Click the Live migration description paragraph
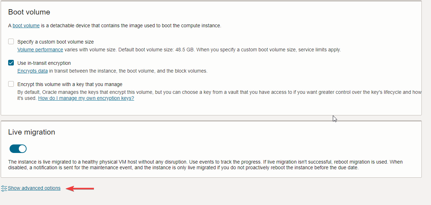The height and width of the screenshot is (205, 431). (x=205, y=165)
